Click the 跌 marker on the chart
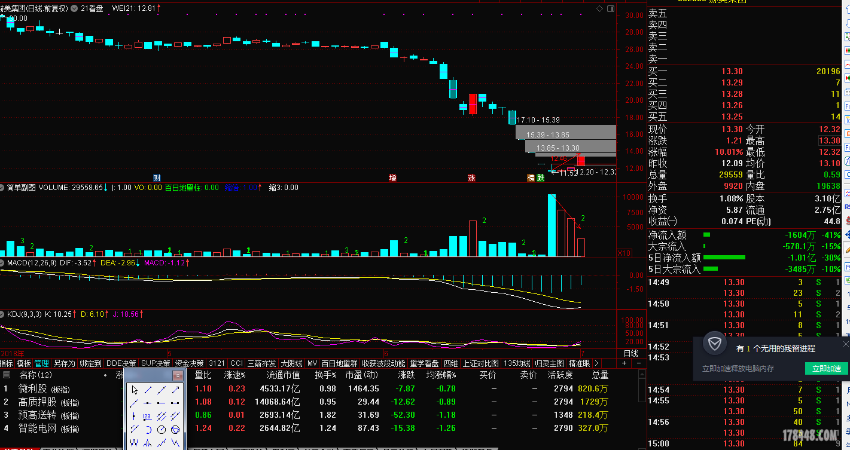 click(x=540, y=177)
